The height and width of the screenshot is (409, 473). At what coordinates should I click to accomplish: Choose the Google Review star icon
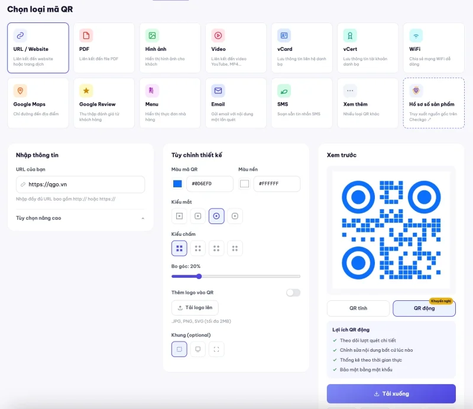click(86, 90)
